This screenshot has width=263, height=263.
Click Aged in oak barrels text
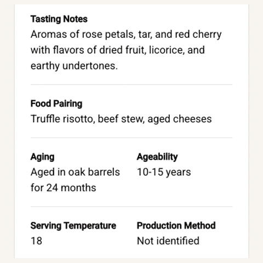click(75, 172)
